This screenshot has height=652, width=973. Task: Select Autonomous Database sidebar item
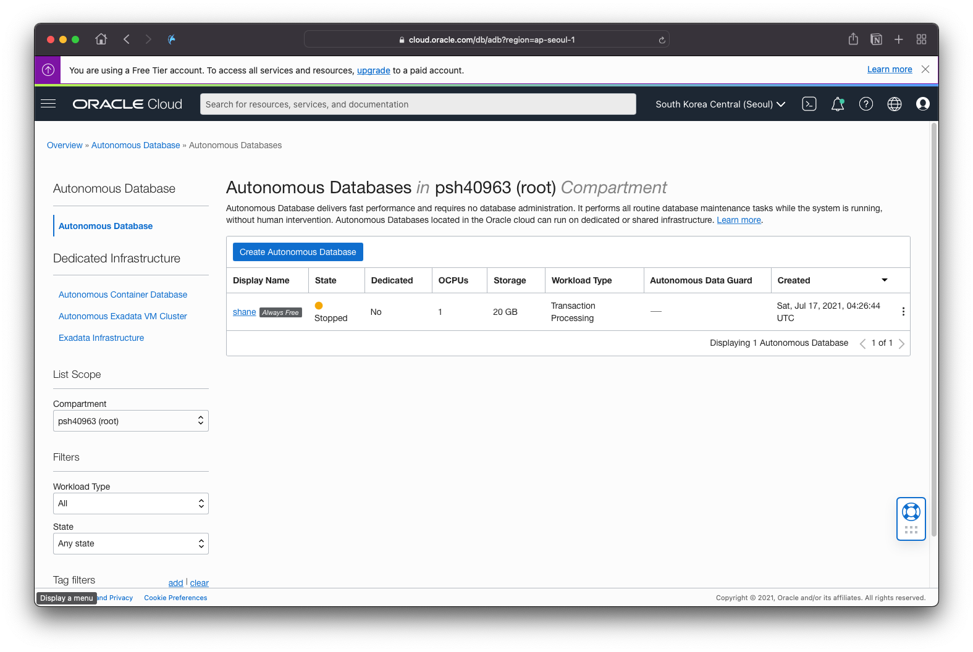(x=106, y=226)
